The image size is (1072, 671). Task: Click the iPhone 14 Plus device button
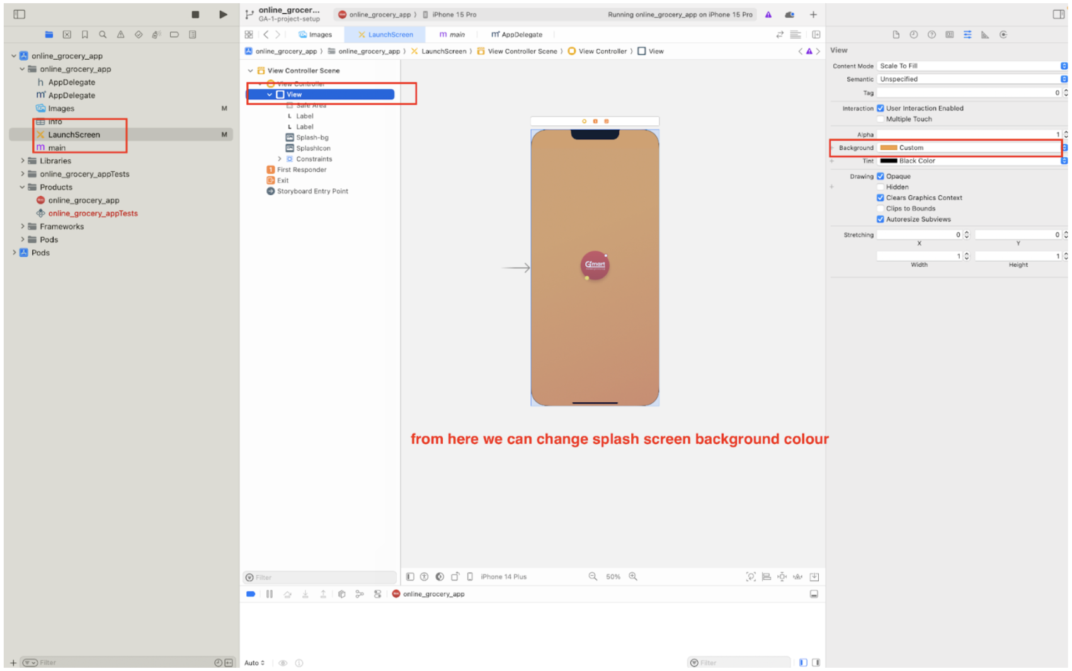pos(503,577)
